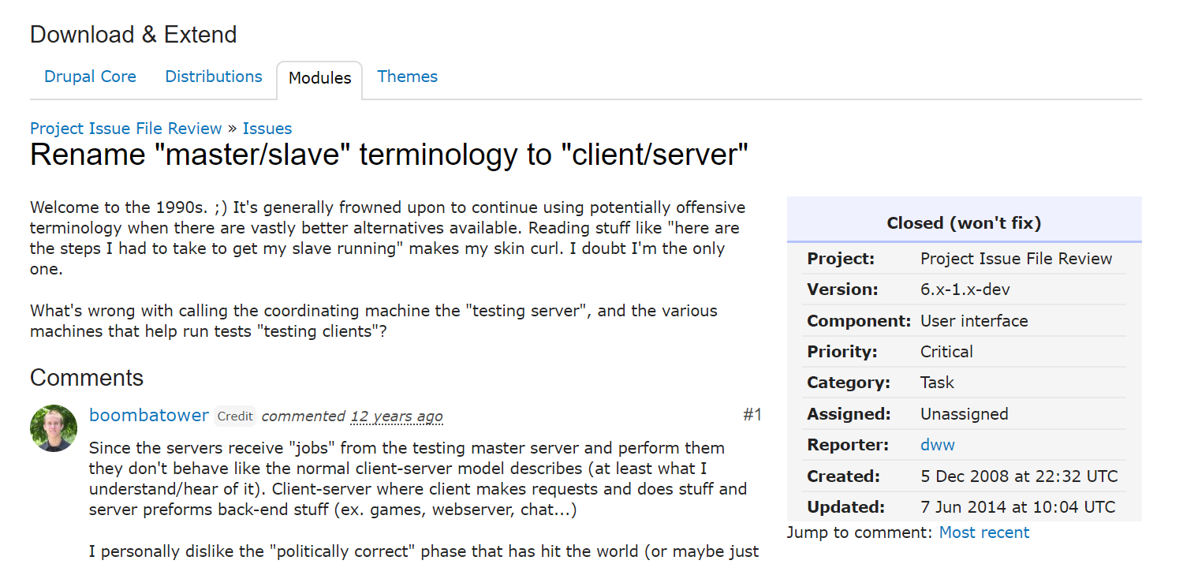Click the Download & Extend heading
1183x564 pixels.
click(133, 35)
